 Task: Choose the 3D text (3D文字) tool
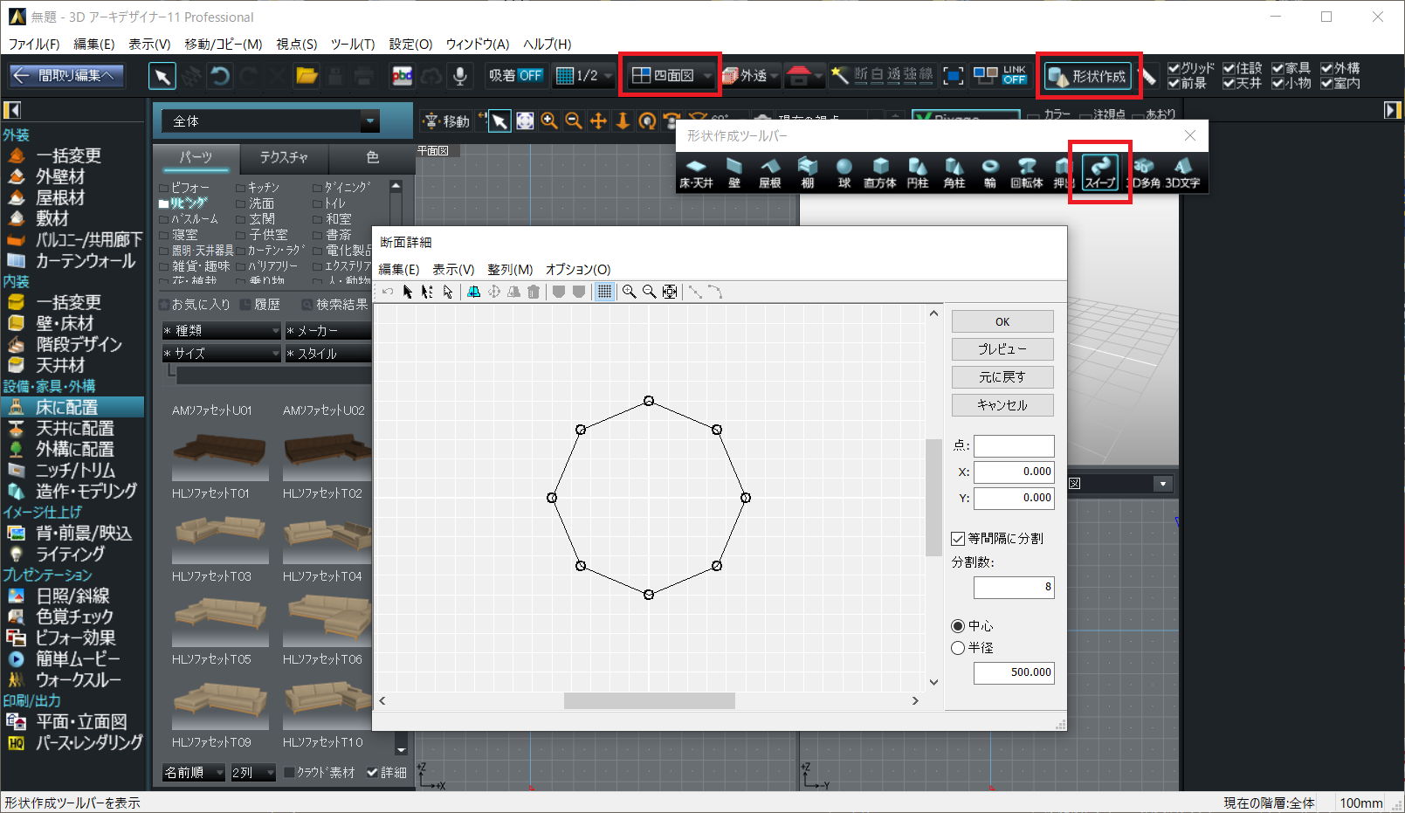click(x=1182, y=172)
